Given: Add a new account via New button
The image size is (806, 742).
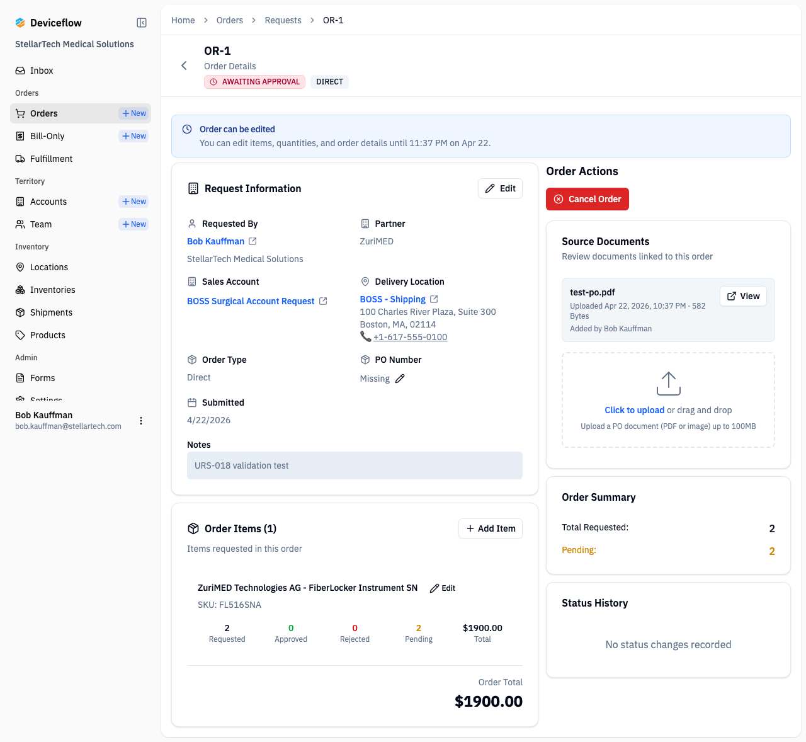Looking at the screenshot, I should point(134,202).
